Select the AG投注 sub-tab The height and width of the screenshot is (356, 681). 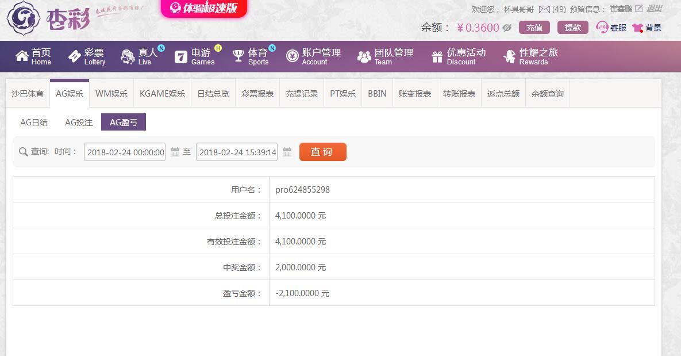point(79,123)
